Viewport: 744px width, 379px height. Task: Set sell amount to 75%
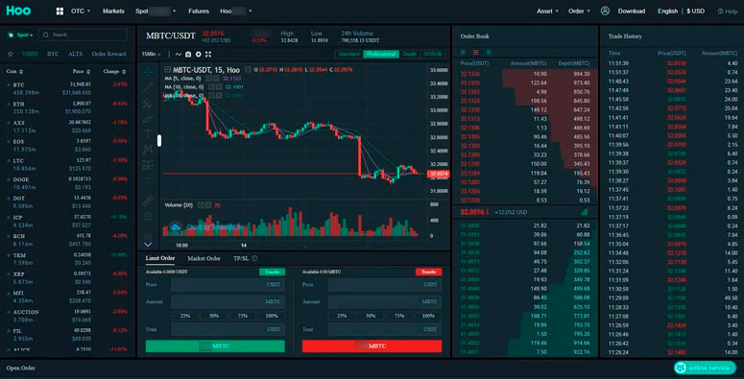[x=399, y=316]
